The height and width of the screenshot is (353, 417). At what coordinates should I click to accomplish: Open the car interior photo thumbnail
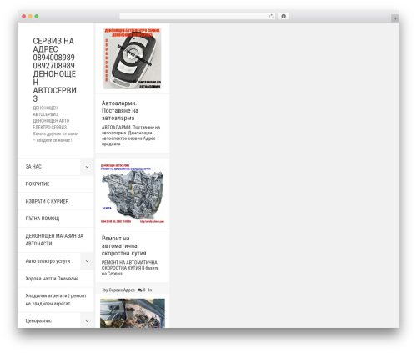point(133,313)
